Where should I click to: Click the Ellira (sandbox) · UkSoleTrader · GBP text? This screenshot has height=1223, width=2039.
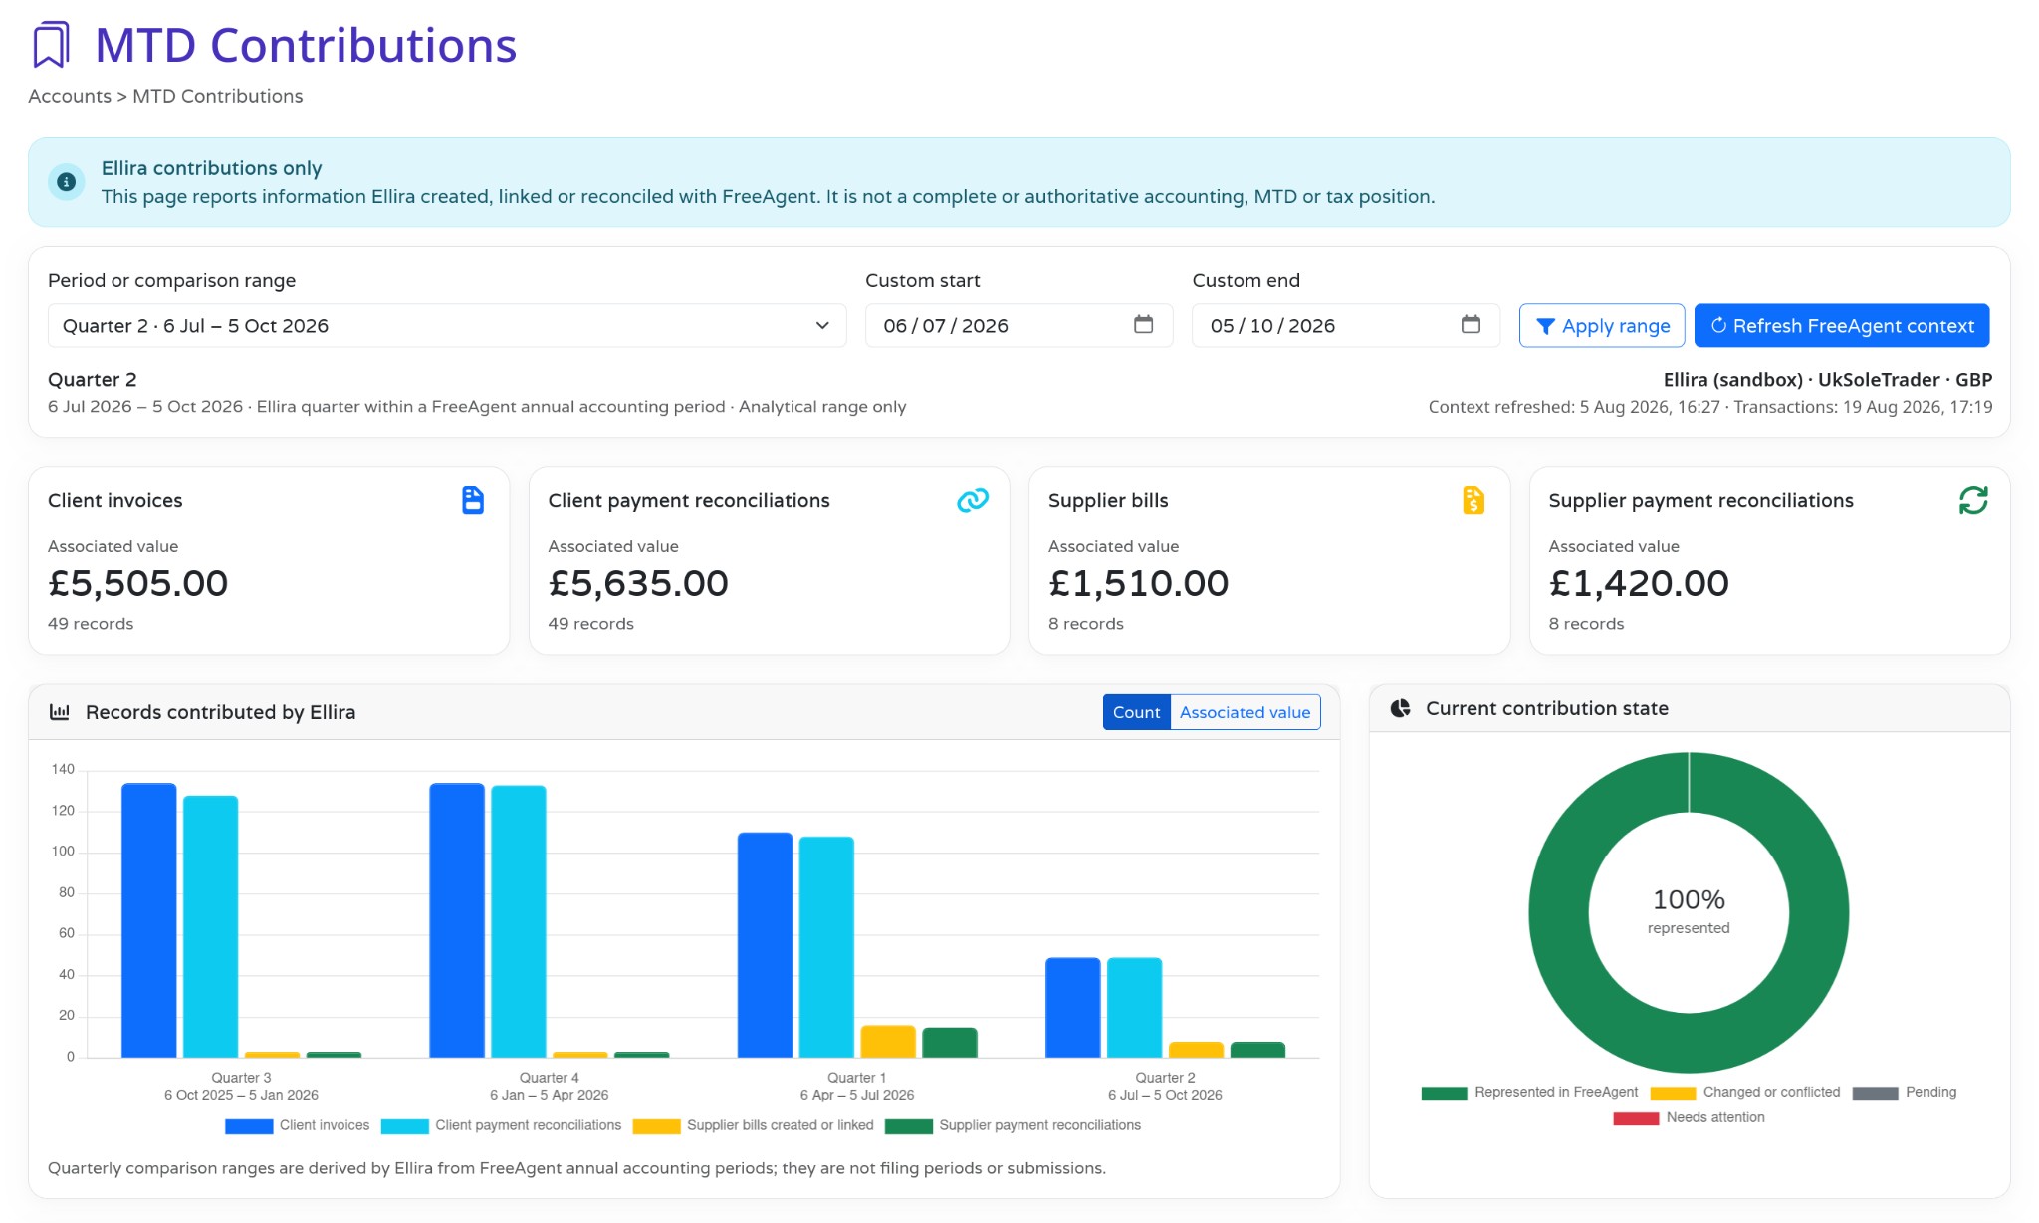[x=1828, y=379]
